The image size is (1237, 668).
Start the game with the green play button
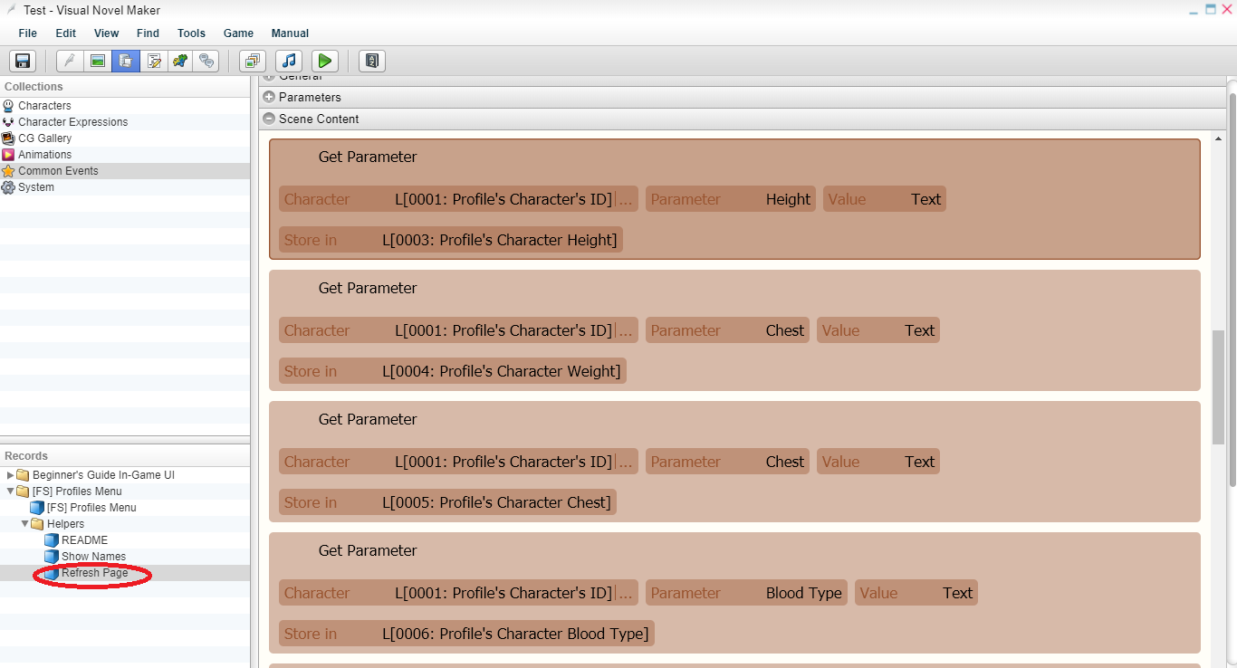point(325,61)
